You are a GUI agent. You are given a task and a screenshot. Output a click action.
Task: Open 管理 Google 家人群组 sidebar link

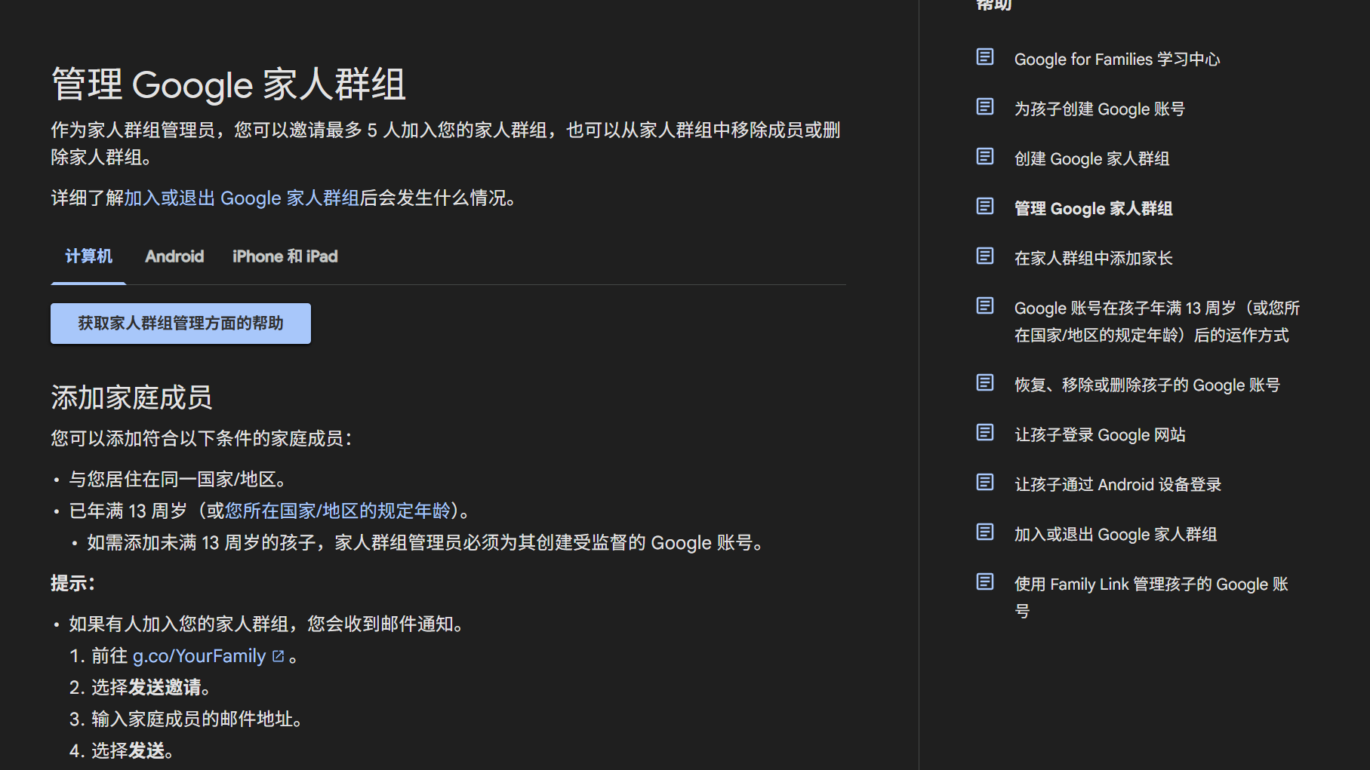click(1093, 209)
